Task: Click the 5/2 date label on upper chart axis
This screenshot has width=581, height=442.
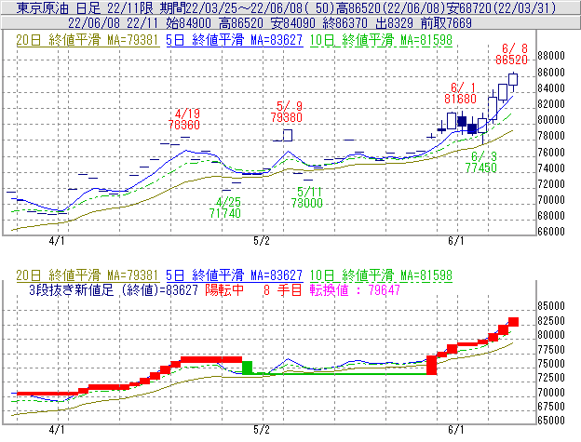Action: pyautogui.click(x=262, y=241)
